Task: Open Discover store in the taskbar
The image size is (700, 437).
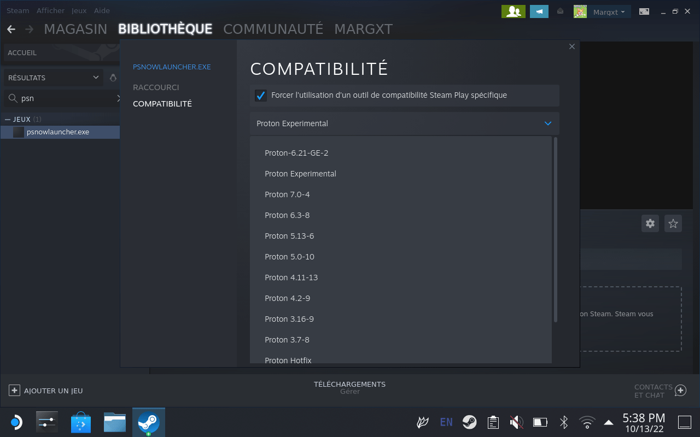Action: tap(81, 422)
